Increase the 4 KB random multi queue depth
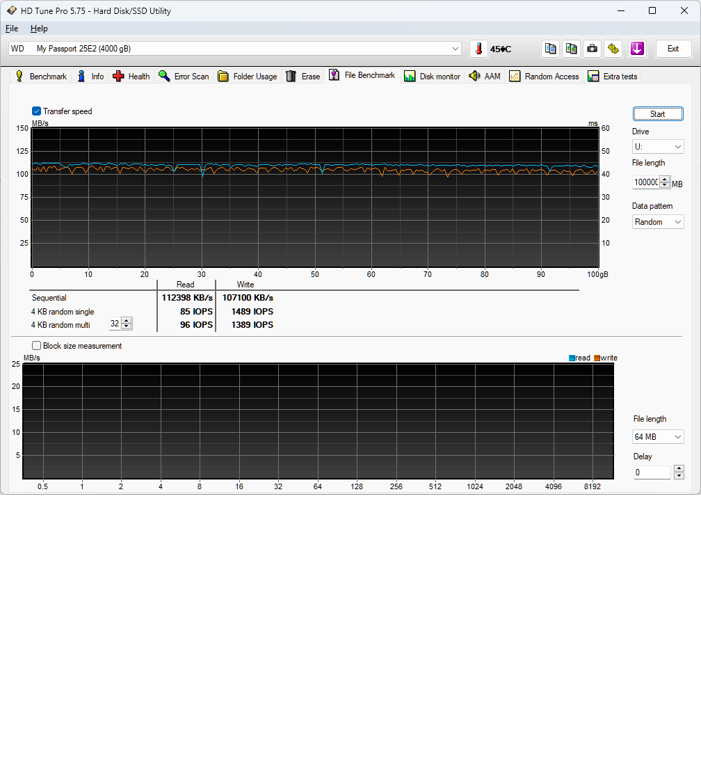This screenshot has width=701, height=762. [127, 321]
